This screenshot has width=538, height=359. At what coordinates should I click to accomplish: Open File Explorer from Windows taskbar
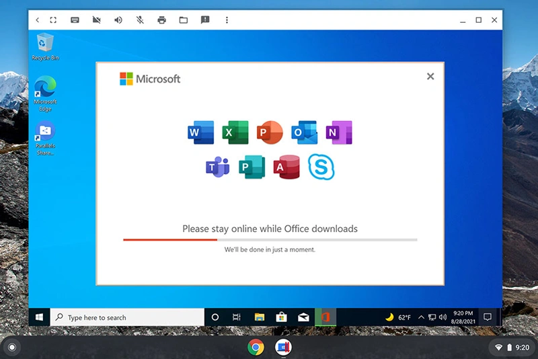coord(260,317)
